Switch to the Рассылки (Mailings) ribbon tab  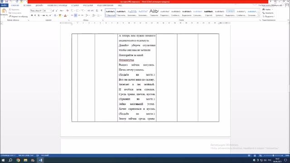click(88, 5)
